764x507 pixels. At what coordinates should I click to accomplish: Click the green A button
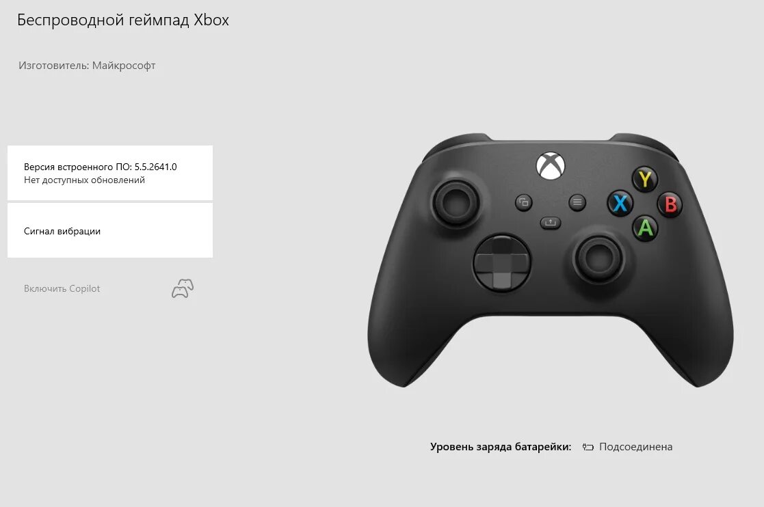(x=646, y=228)
